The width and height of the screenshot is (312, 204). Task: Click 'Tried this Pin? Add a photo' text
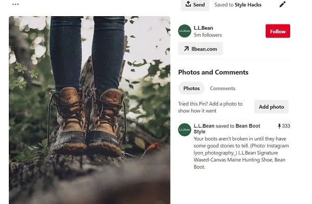click(x=210, y=107)
